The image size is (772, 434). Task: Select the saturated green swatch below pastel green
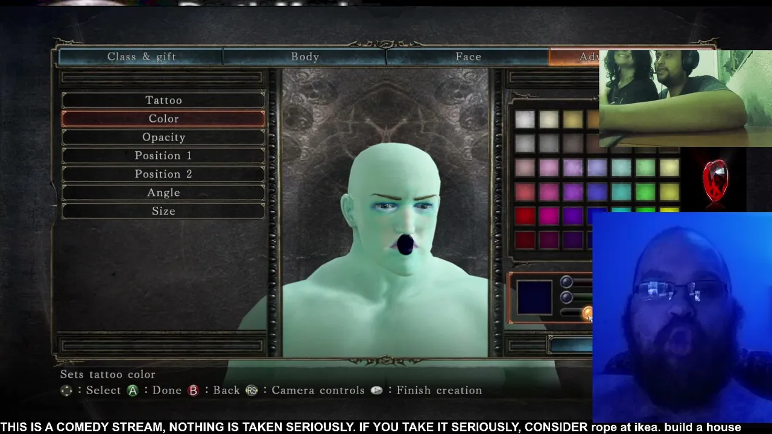[x=645, y=192]
